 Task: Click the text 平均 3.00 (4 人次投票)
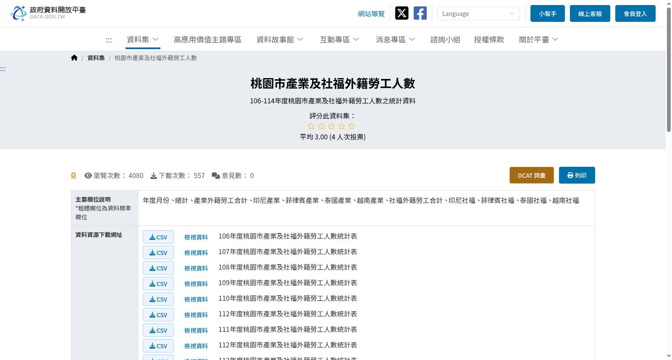(x=333, y=137)
